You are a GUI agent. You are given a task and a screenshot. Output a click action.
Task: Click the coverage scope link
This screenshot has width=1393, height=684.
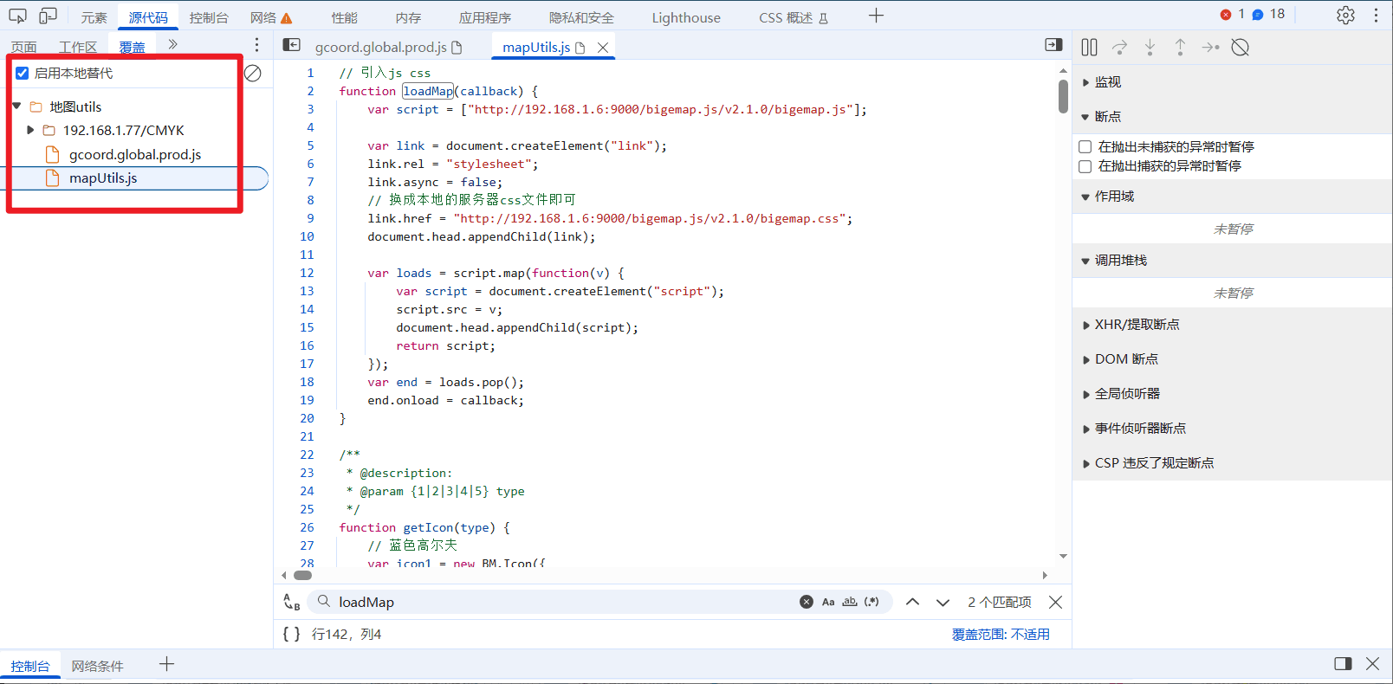point(1001,634)
